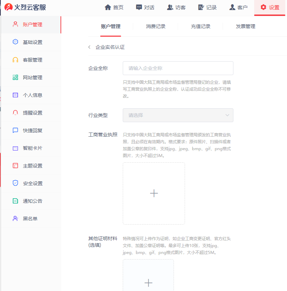
Task: Open 个人信息 in the sidebar
Action: (31, 95)
